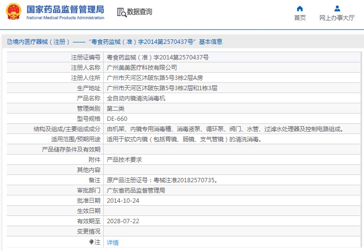
Task: Select management class 第二类
Action: pyautogui.click(x=116, y=109)
